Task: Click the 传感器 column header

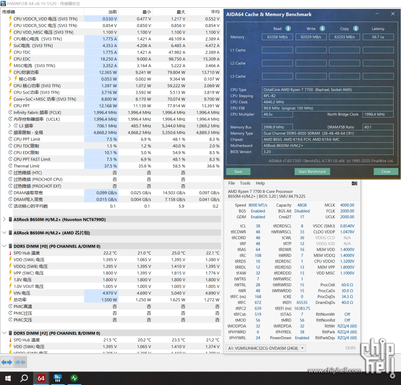Action: pyautogui.click(x=42, y=12)
